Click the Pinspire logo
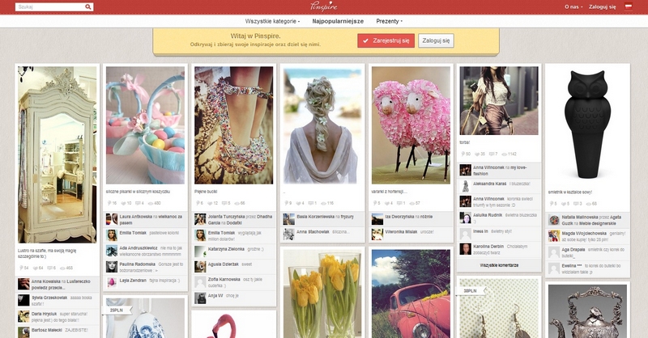648x338 pixels. 323,6
